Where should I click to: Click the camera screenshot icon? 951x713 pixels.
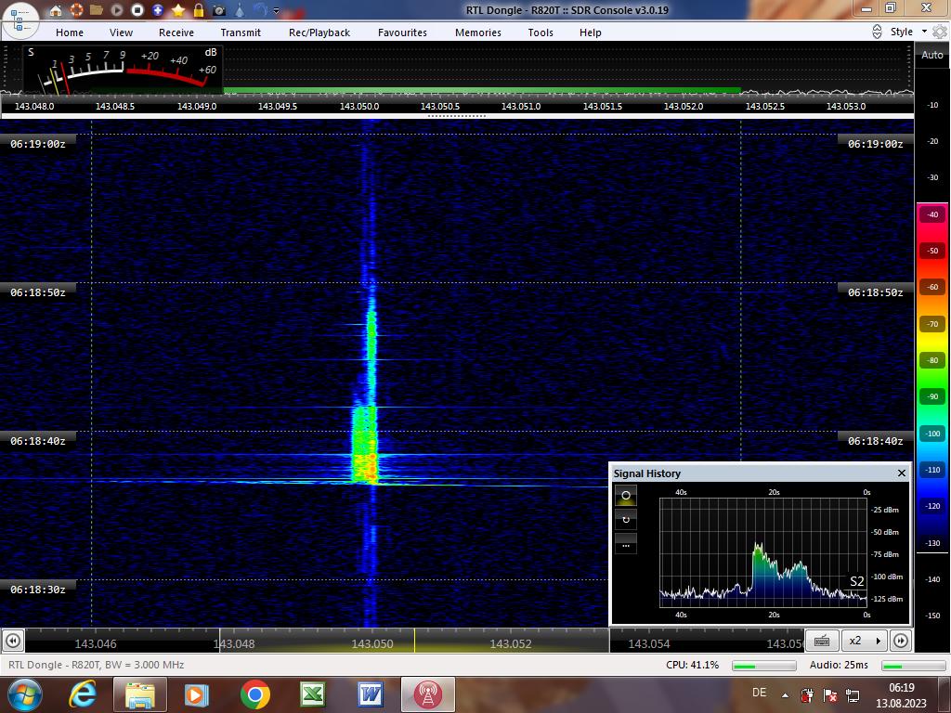click(x=219, y=10)
